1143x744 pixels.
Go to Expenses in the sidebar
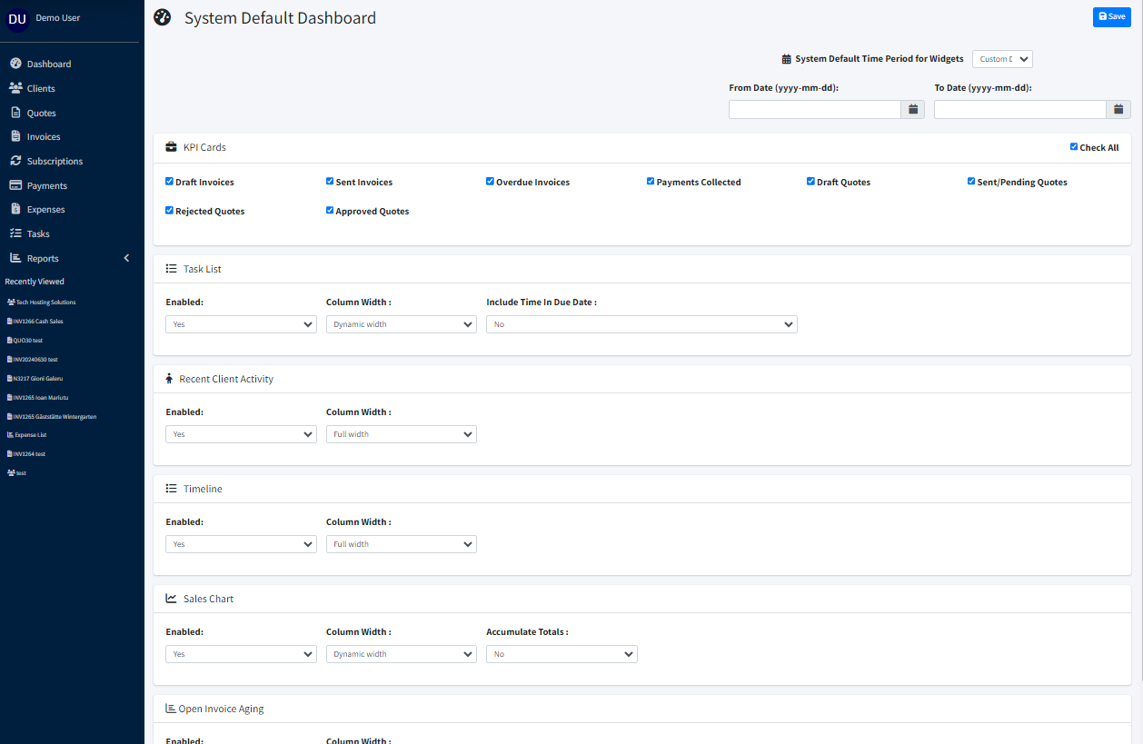tap(45, 210)
